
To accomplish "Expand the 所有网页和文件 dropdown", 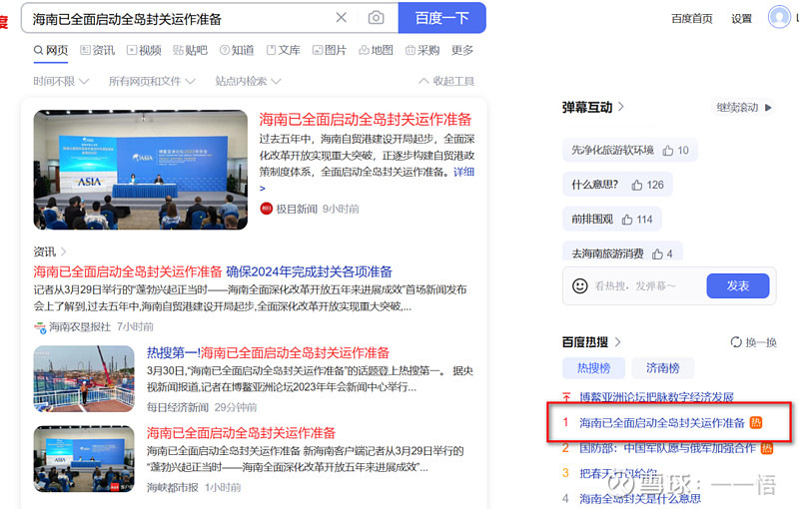I will [x=152, y=82].
